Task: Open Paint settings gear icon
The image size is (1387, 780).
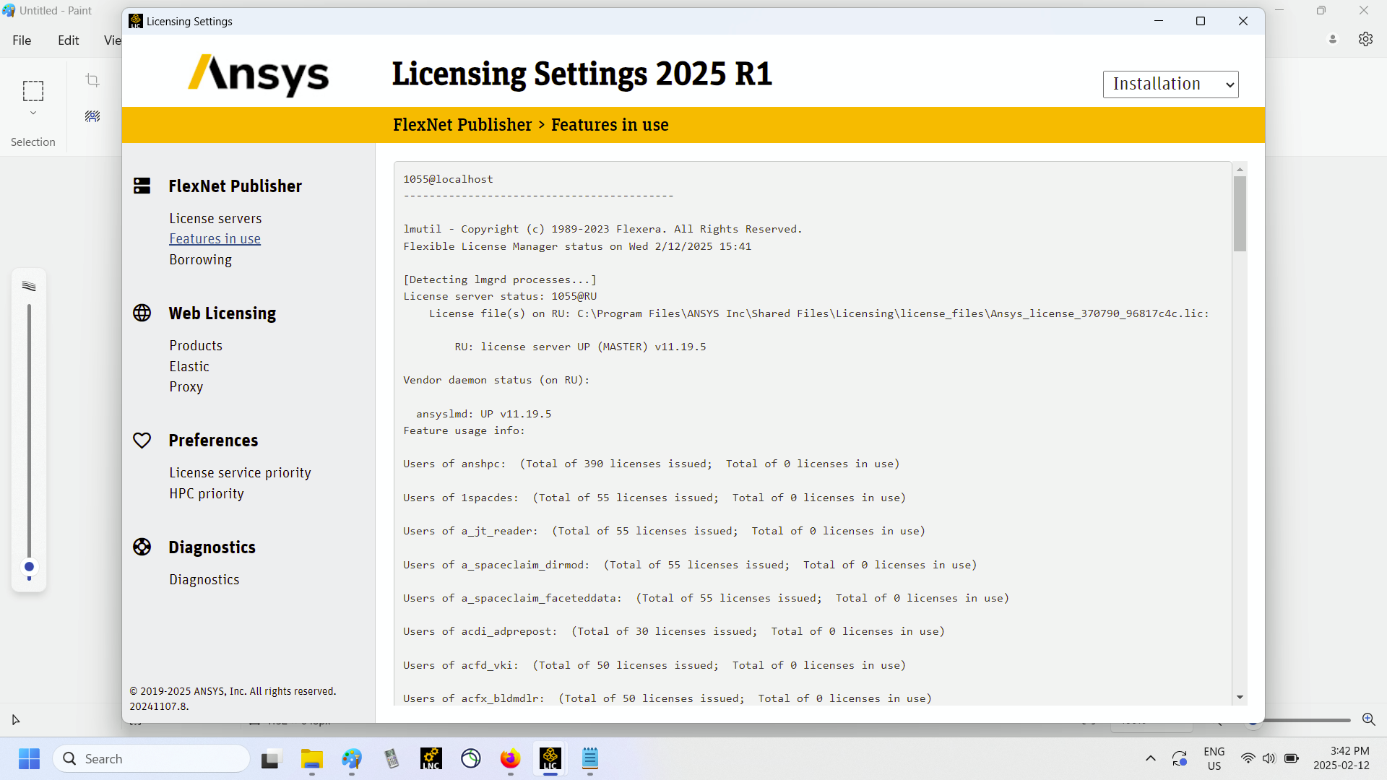Action: point(1365,39)
